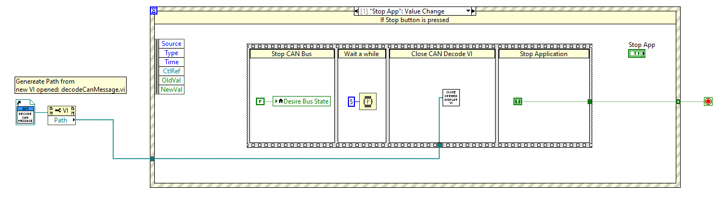Click the 'If Stop button is pressed' subdiagram label
Image resolution: width=725 pixels, height=198 pixels.
coord(415,20)
